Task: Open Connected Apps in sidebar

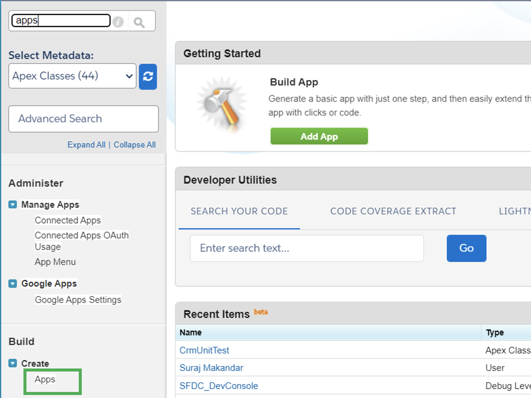Action: (68, 221)
